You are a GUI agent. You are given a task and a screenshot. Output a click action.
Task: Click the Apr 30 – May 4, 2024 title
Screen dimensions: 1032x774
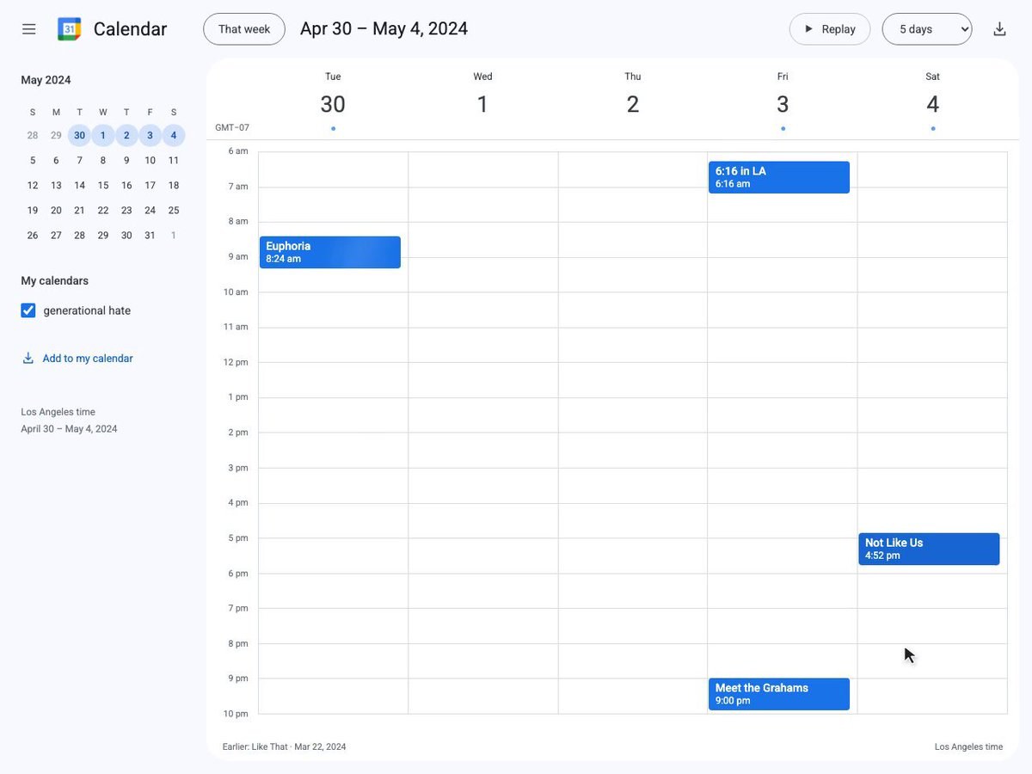(384, 28)
